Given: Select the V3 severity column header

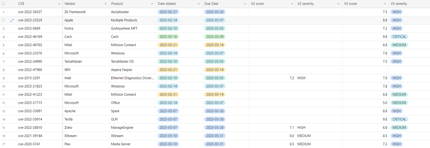Looking at the screenshot, I should [409, 4].
